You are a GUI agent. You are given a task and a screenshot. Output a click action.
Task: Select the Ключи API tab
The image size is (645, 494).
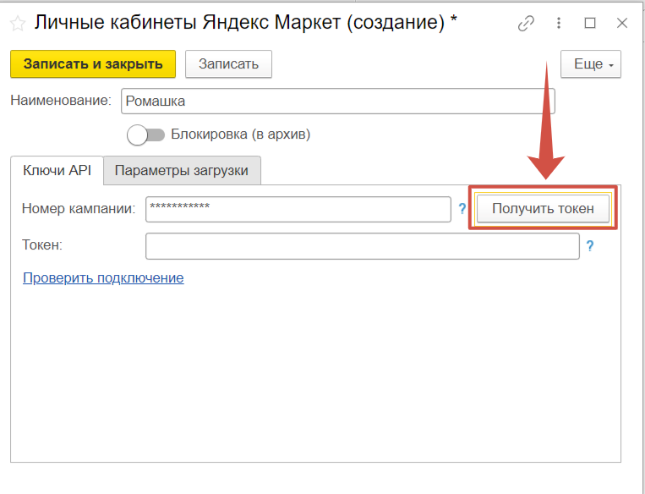(57, 170)
